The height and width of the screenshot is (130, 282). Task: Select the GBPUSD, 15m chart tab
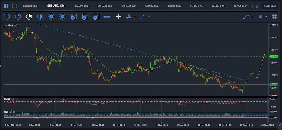56,6
